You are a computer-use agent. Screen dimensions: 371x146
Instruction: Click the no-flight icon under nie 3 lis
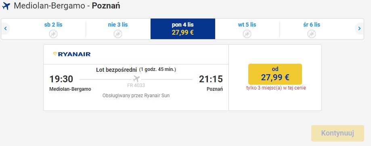[118, 34]
